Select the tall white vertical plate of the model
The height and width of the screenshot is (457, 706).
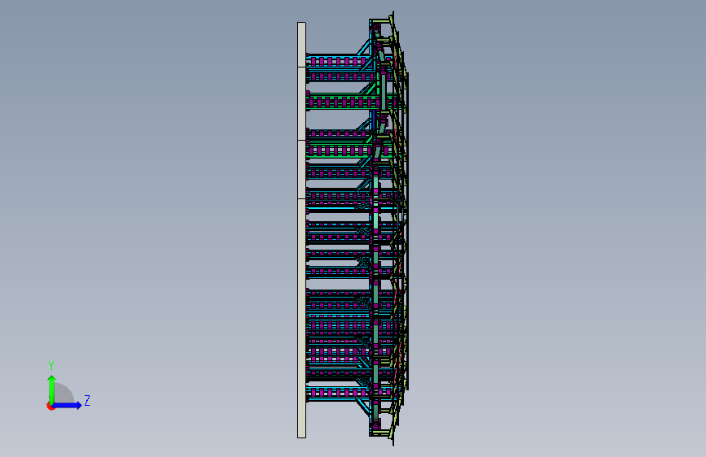pos(301,230)
